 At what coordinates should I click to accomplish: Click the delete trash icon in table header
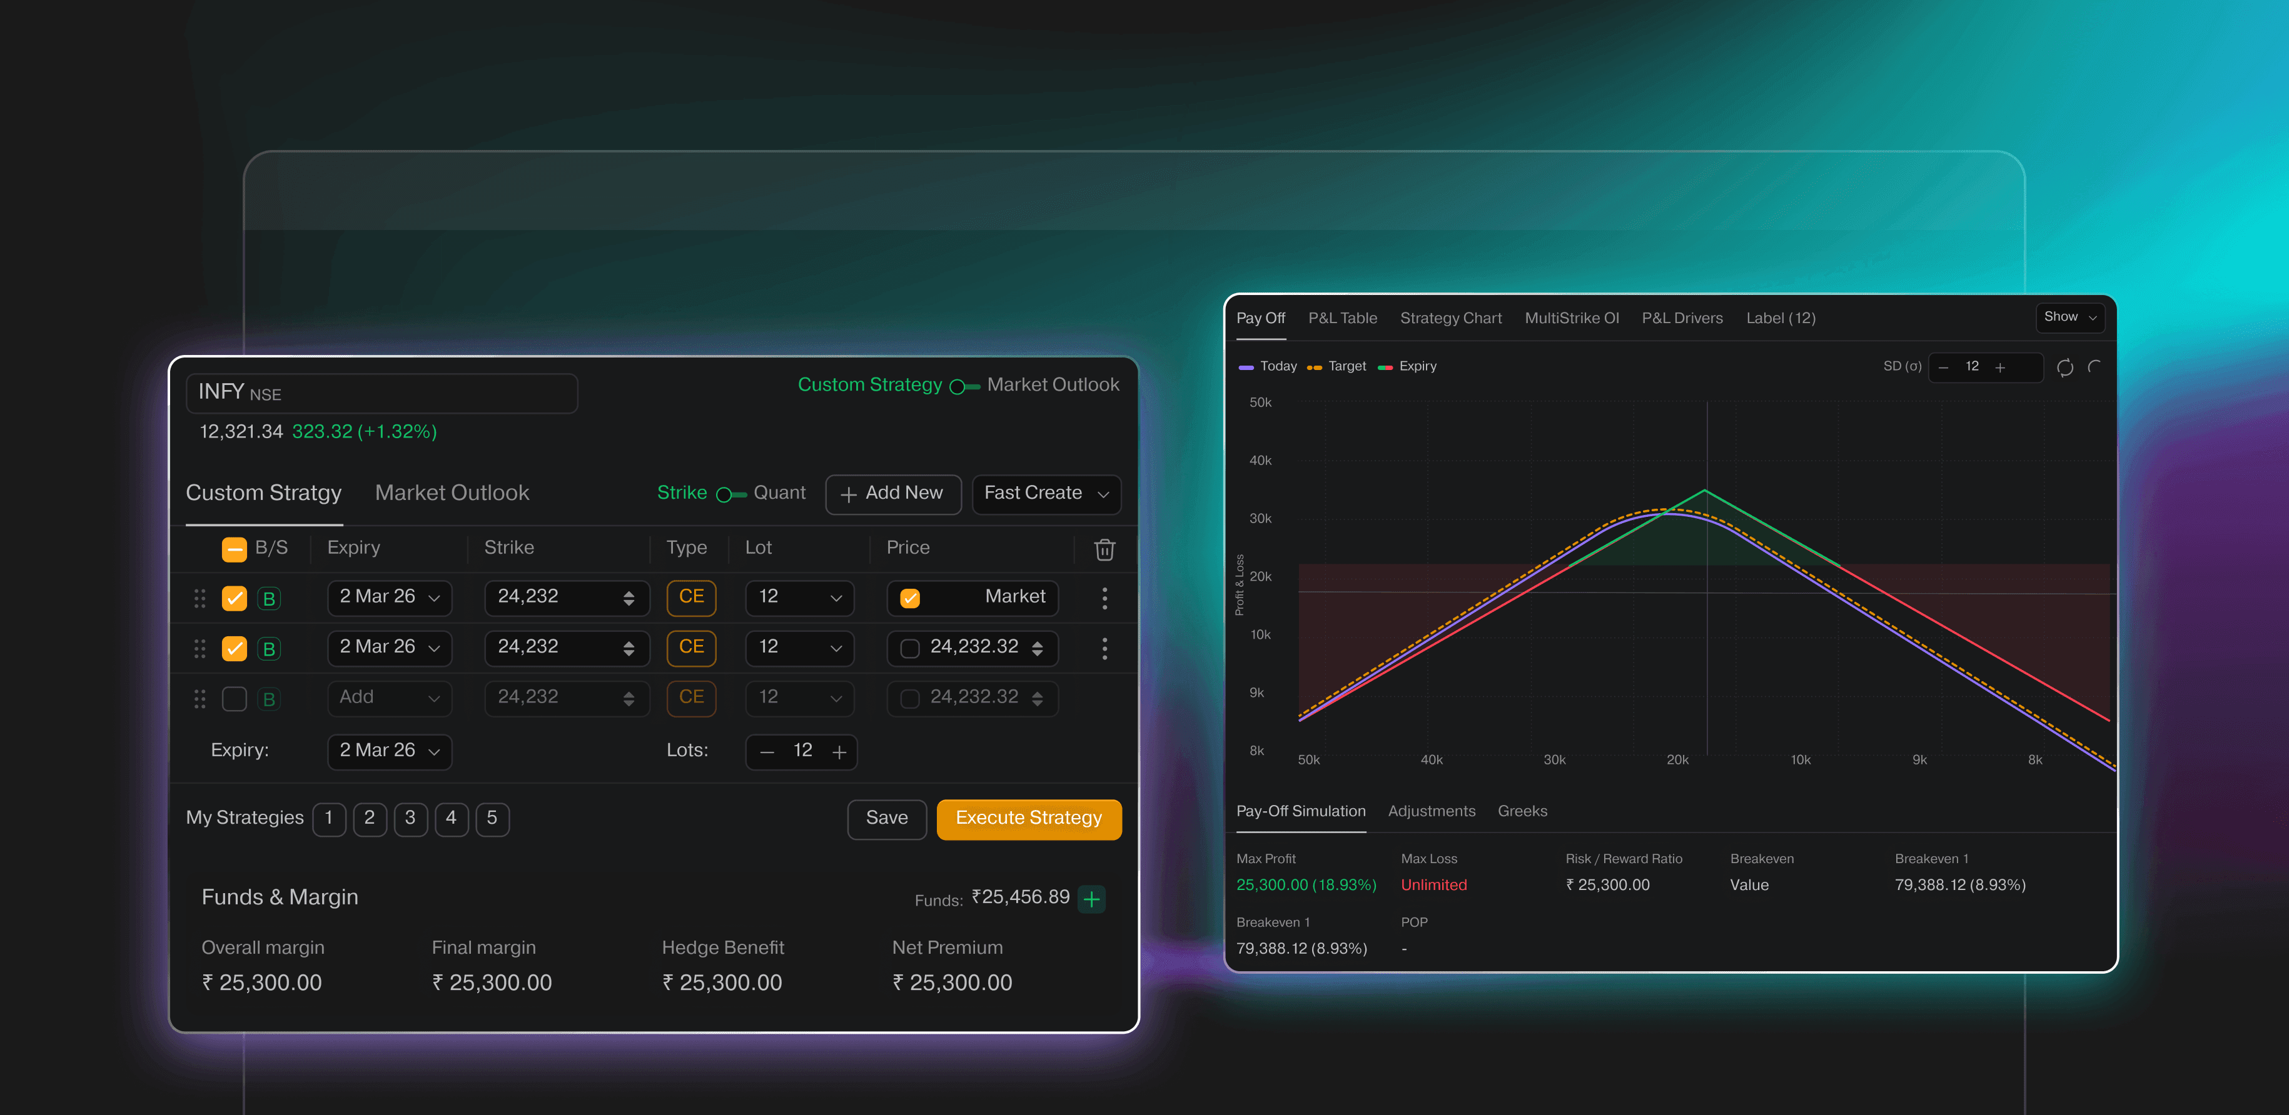tap(1104, 549)
